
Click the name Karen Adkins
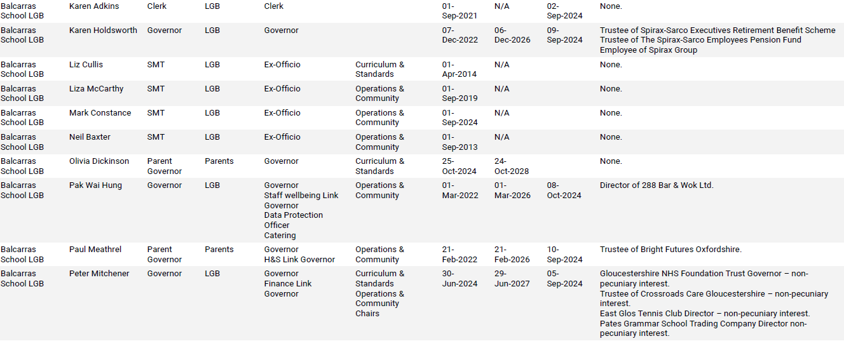pyautogui.click(x=94, y=6)
